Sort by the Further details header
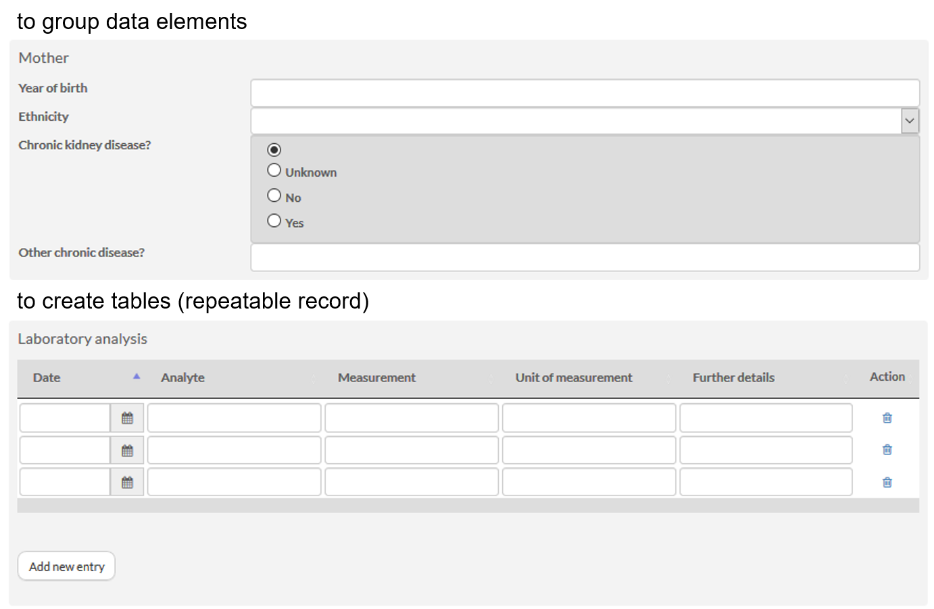Screen dimensions: 934x609 [x=733, y=377]
